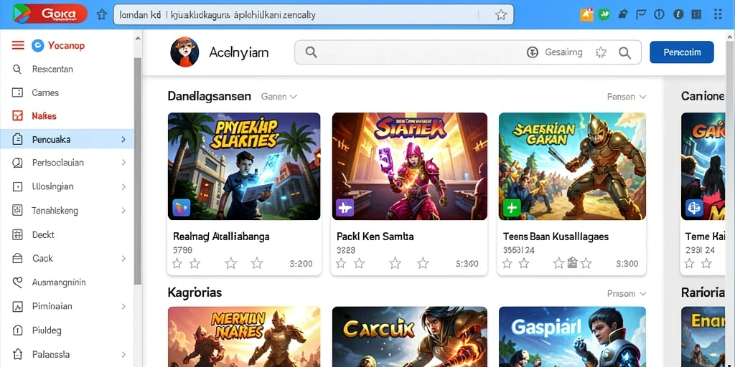This screenshot has width=735, height=367.
Task: Open the Phyiekap Slarmes game thumbnail
Action: [x=244, y=166]
